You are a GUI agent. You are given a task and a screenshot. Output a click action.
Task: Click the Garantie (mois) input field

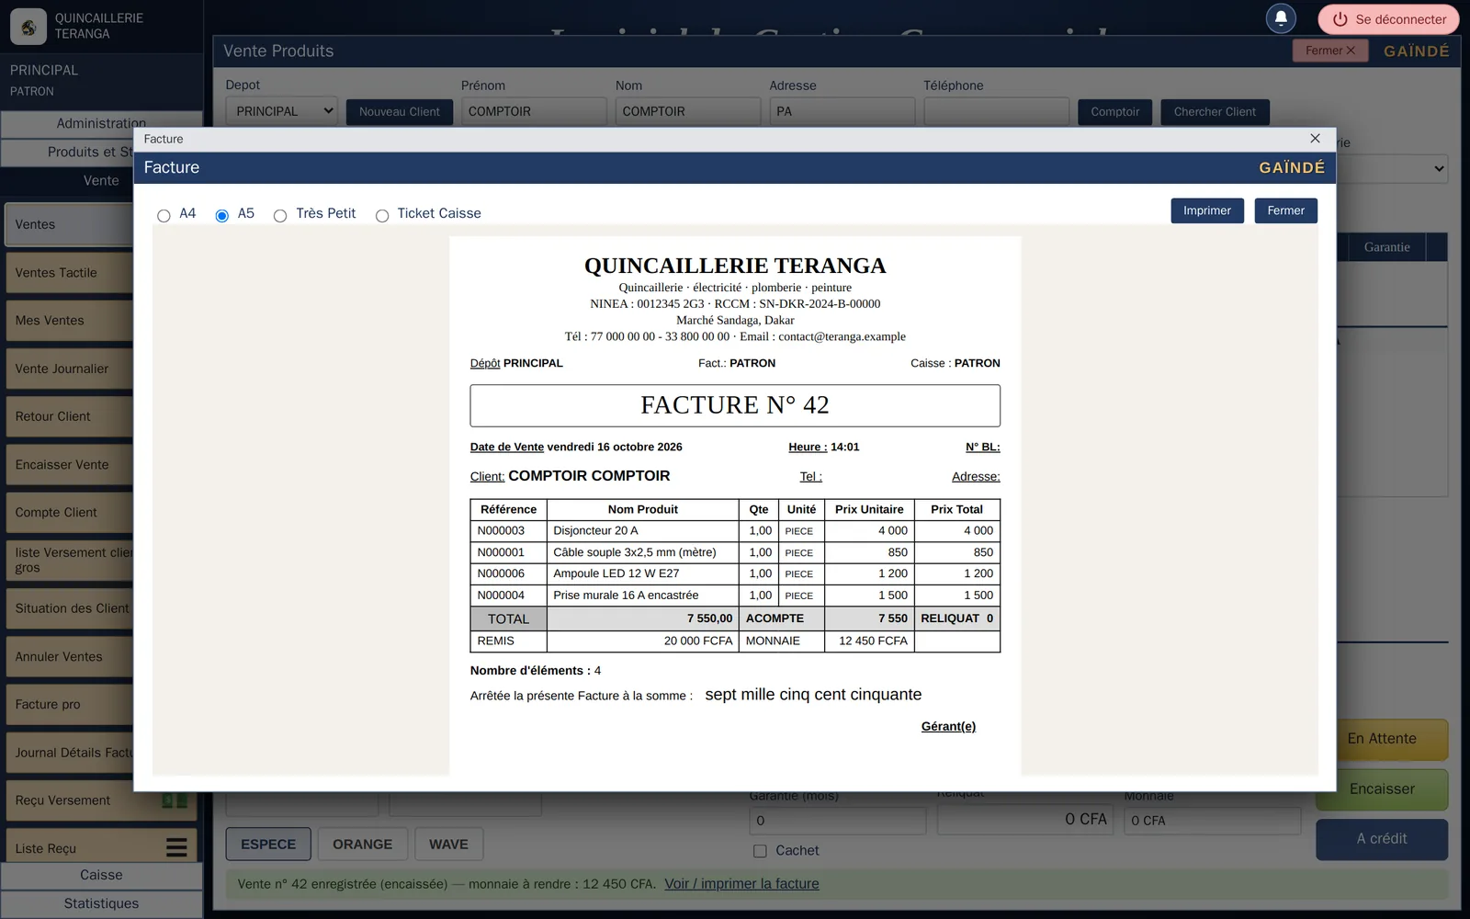(838, 820)
